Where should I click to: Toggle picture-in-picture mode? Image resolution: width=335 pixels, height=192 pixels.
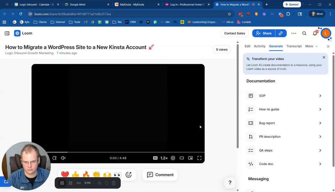191,158
